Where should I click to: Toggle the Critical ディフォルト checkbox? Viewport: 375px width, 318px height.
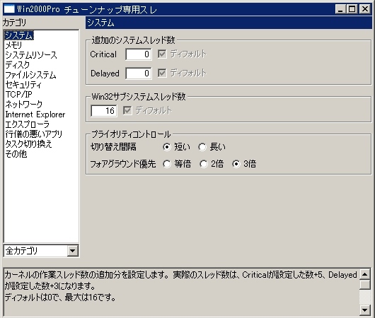[x=162, y=54]
